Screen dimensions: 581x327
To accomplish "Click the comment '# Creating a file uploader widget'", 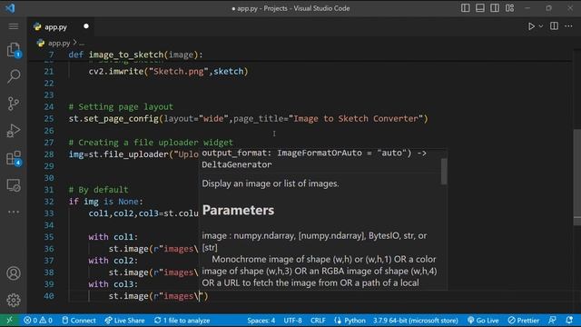I will point(151,143).
